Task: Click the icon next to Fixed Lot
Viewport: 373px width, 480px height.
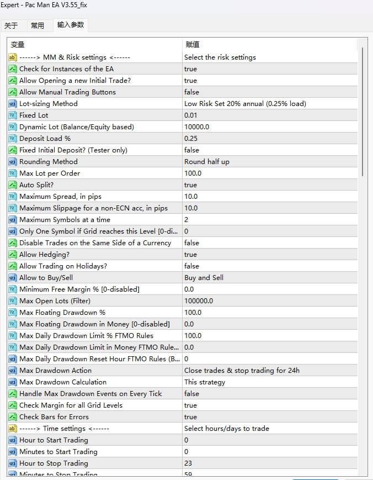Action: tap(13, 115)
